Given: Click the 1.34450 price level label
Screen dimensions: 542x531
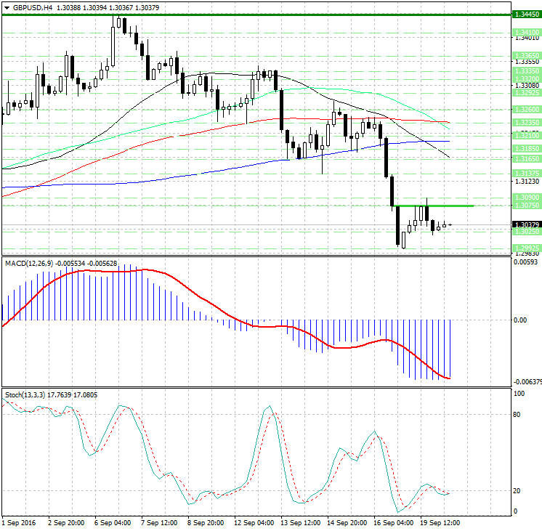Looking at the screenshot, I should click(x=527, y=15).
